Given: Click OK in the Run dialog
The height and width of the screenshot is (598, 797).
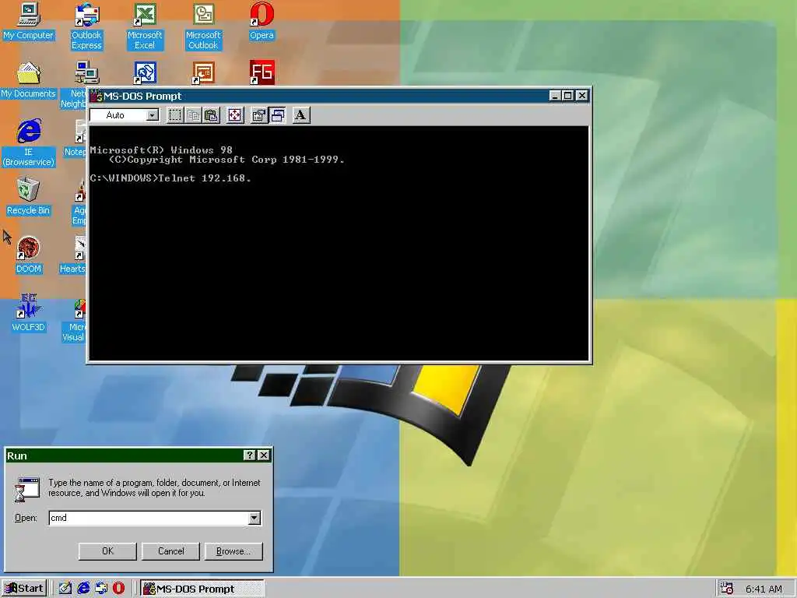Looking at the screenshot, I should 107,551.
